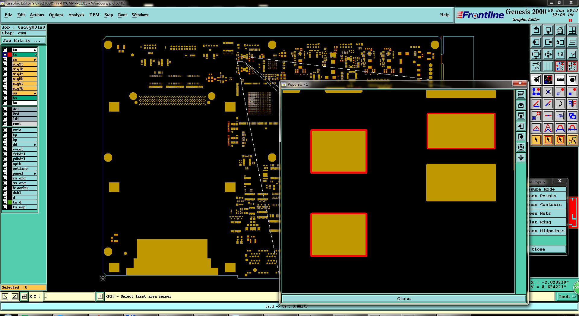Open the DFM menu

[94, 15]
